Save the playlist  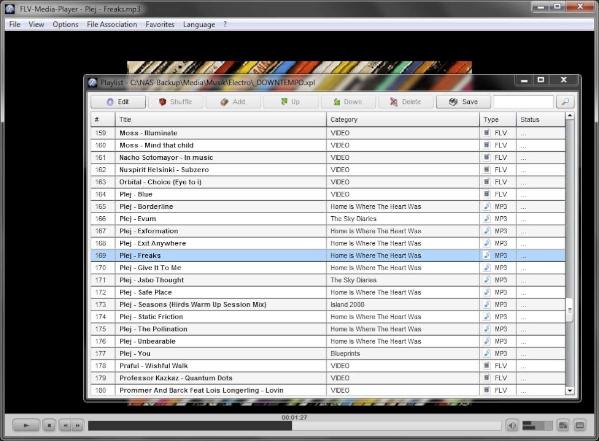click(463, 102)
